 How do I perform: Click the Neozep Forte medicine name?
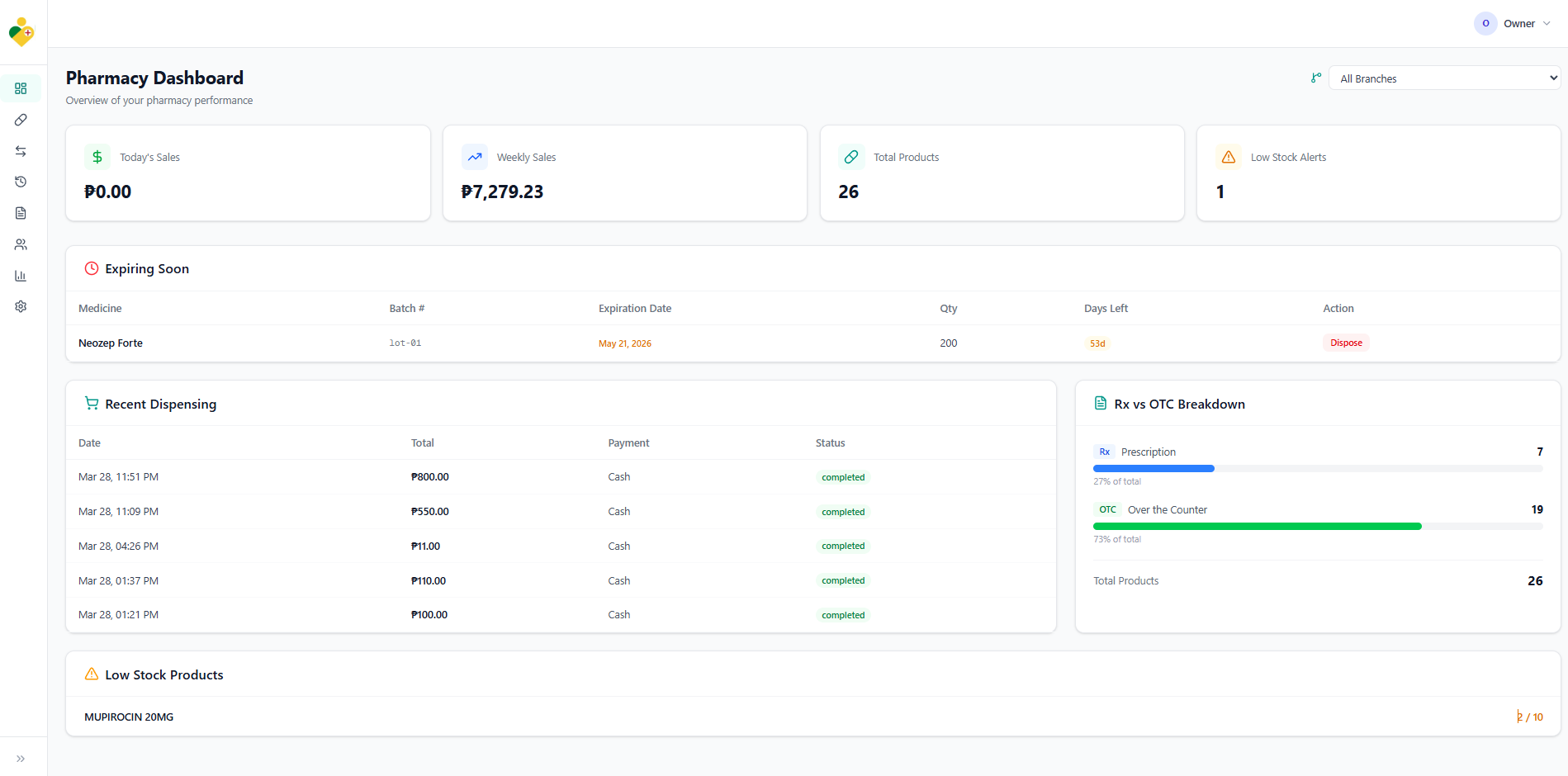(111, 343)
